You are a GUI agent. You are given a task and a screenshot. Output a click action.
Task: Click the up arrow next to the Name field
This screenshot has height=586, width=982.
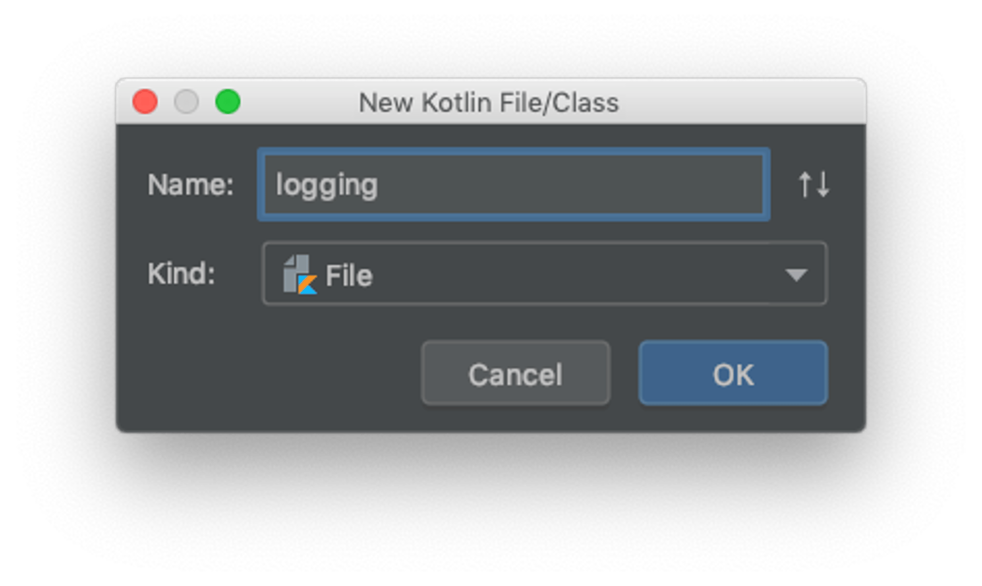pyautogui.click(x=804, y=184)
